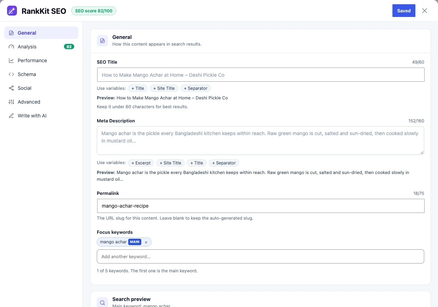
Task: Insert + Separator variable into Meta Description
Action: 224,163
